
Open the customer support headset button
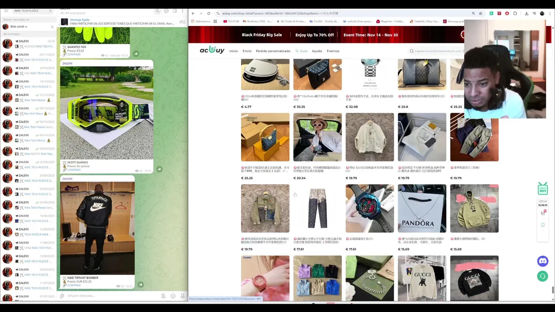(542, 276)
